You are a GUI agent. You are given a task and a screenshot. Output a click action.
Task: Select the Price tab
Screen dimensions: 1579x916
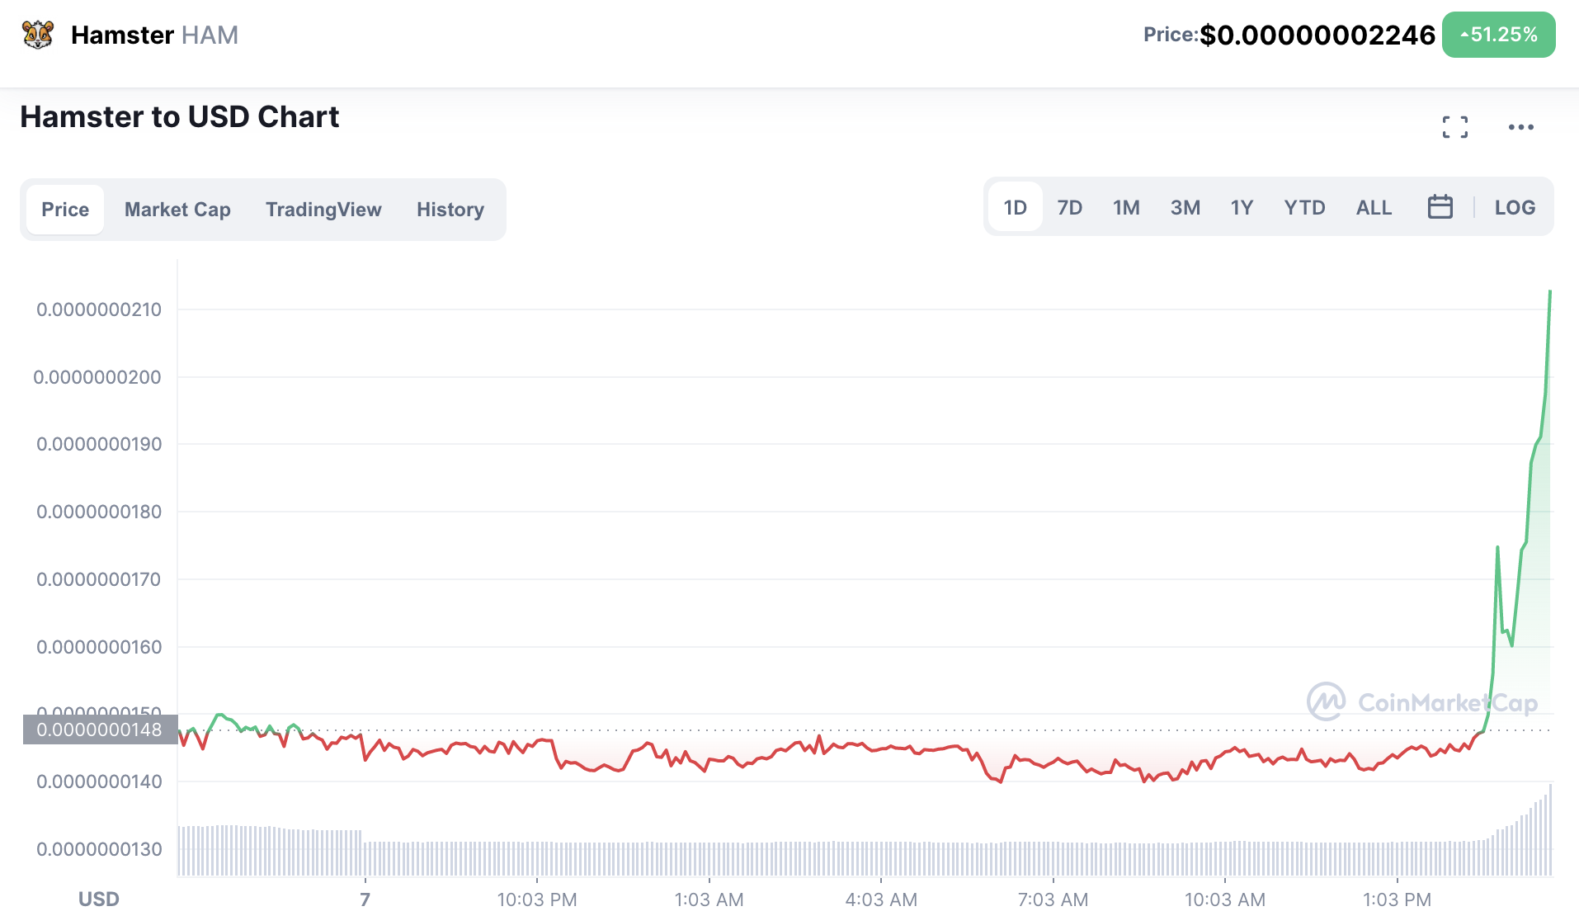click(65, 210)
